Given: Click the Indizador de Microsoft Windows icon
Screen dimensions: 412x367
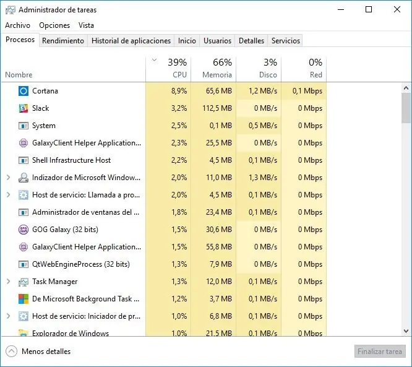Looking at the screenshot, I should 24,178.
